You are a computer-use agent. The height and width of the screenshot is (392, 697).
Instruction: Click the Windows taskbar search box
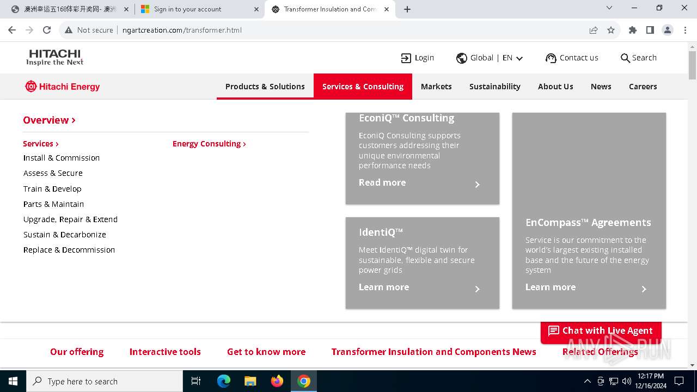point(105,381)
